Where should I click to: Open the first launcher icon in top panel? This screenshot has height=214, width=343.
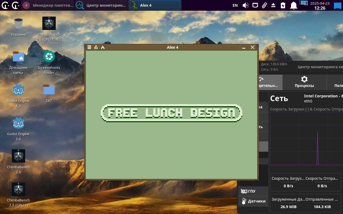[6, 5]
